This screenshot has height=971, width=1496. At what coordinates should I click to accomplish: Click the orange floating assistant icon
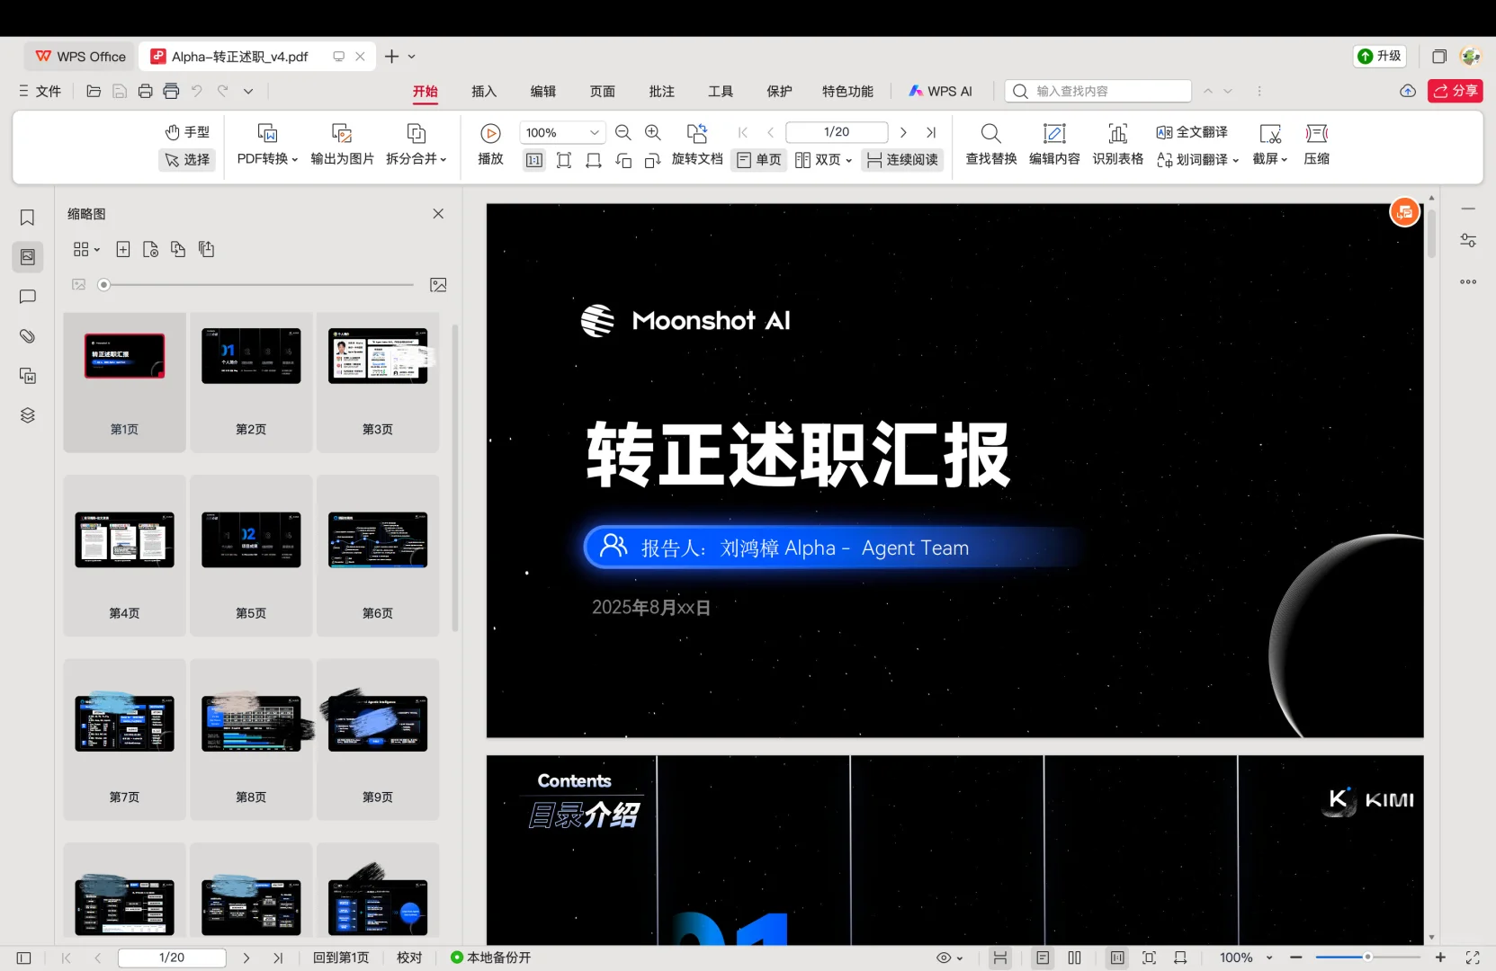[1404, 212]
